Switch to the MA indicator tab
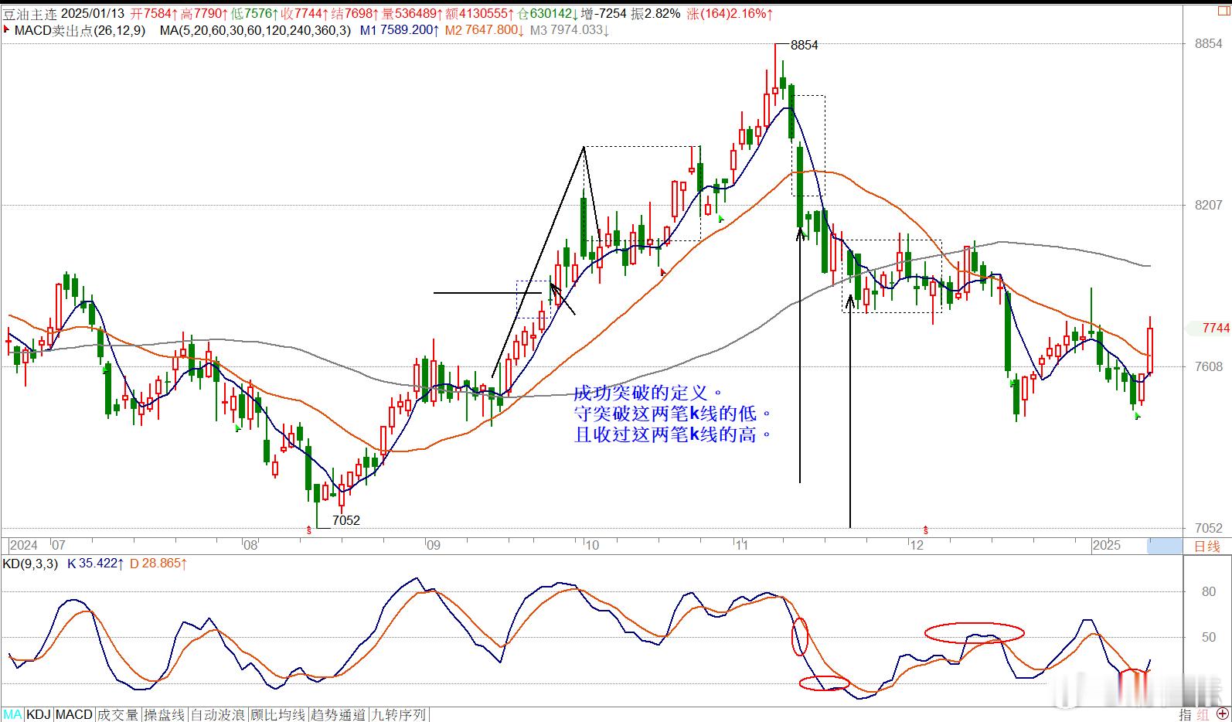Viewport: 1232px width, 722px height. 13,715
